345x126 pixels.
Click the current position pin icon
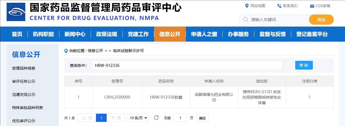66,51
